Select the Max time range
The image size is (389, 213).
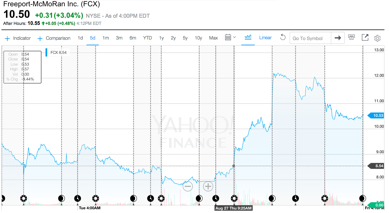214,38
